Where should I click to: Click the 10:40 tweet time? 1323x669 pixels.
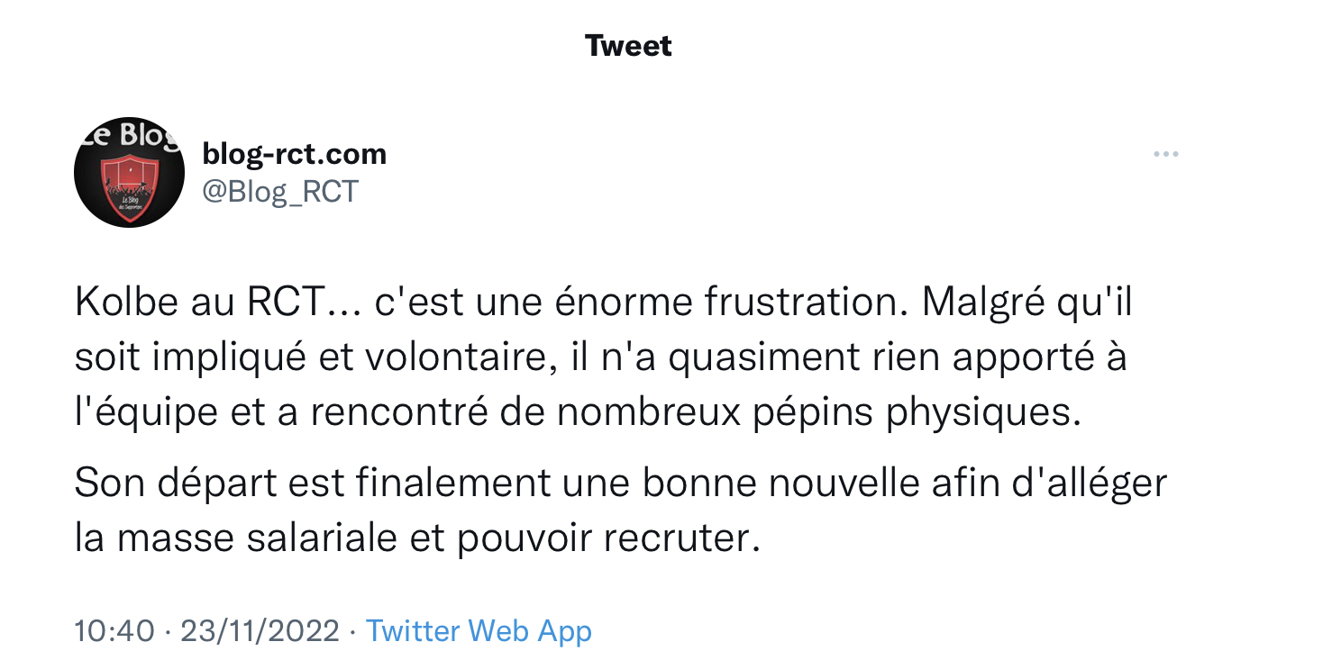click(x=114, y=631)
